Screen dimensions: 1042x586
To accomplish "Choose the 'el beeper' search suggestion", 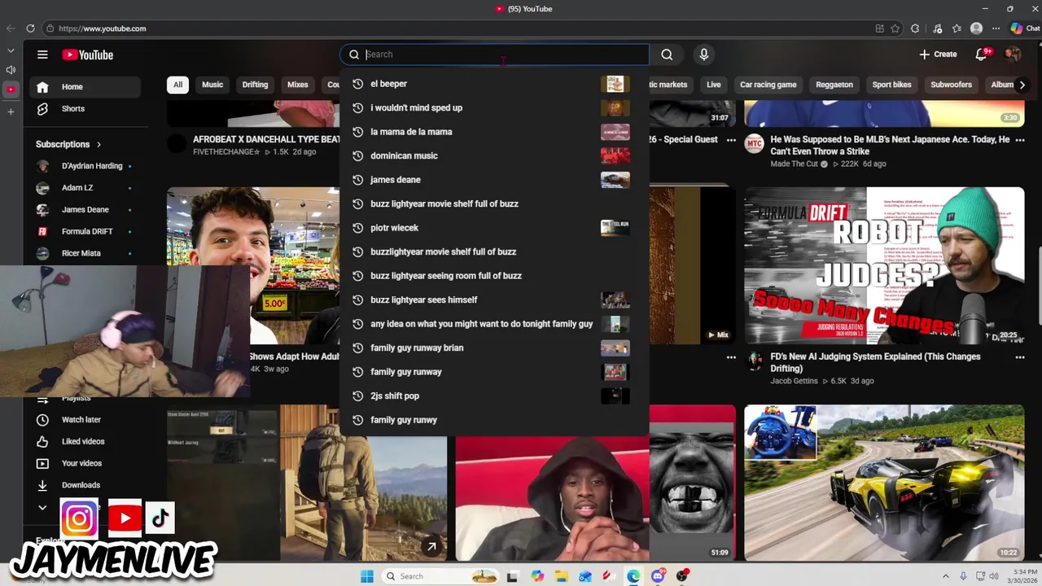I will (494, 84).
